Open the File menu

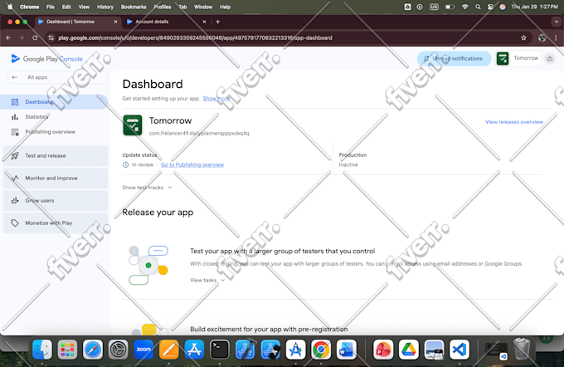click(x=51, y=7)
